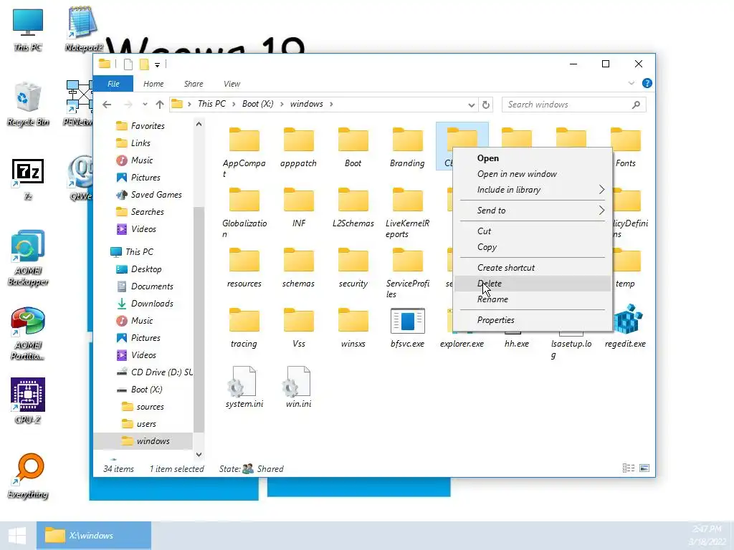Switch to large icons view in status bar
Screen dimensions: 734x550
[644, 468]
